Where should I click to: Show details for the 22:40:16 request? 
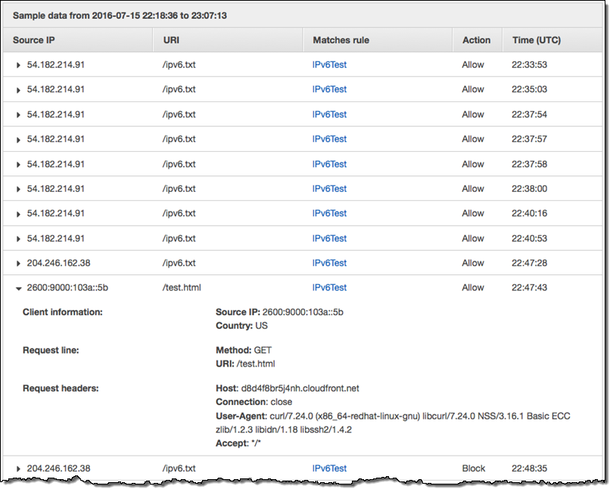tap(19, 214)
